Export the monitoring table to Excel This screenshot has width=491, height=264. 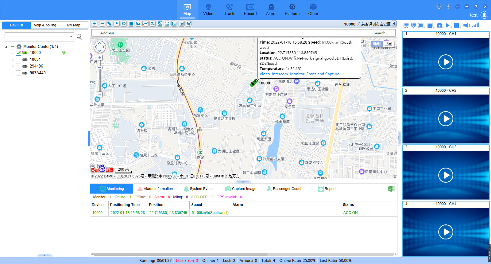[391, 189]
